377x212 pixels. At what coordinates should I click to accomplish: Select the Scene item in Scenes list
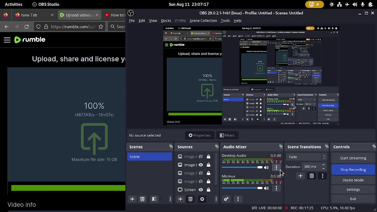pos(150,157)
